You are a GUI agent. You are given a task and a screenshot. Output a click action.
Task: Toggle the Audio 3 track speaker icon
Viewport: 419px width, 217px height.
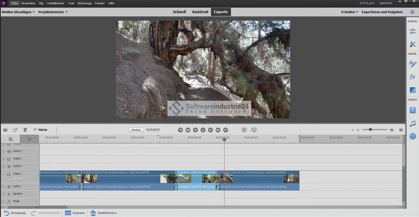coord(9,151)
